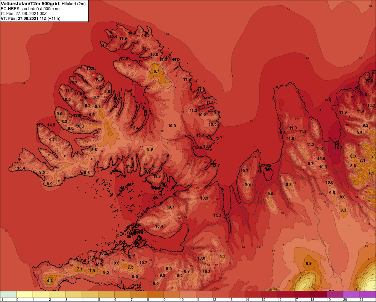The width and height of the screenshot is (376, 302).
Task: Click the 8.2 temperature label
Action: pyautogui.click(x=180, y=276)
